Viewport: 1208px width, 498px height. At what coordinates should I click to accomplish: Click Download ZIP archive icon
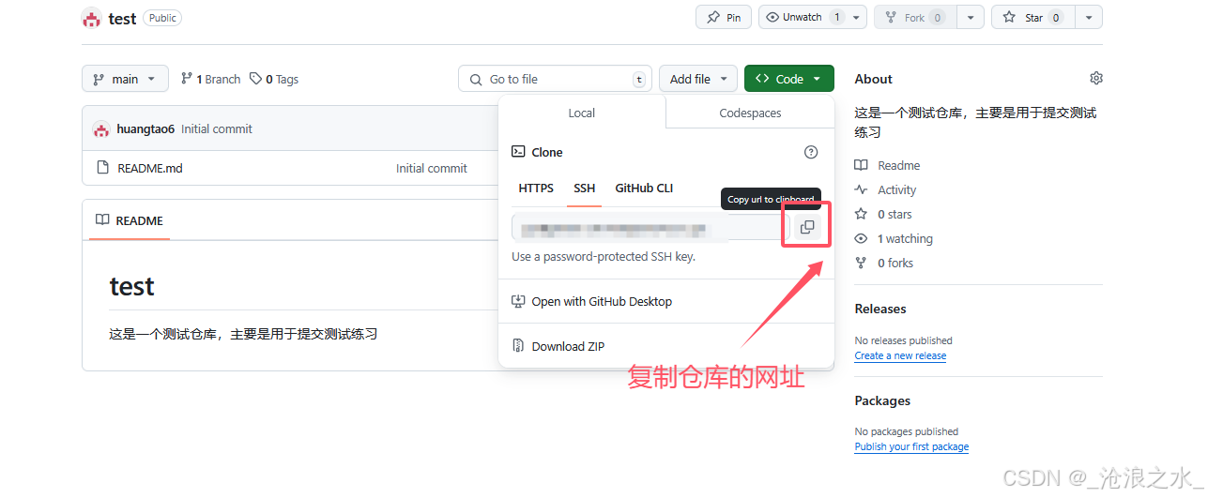(518, 346)
